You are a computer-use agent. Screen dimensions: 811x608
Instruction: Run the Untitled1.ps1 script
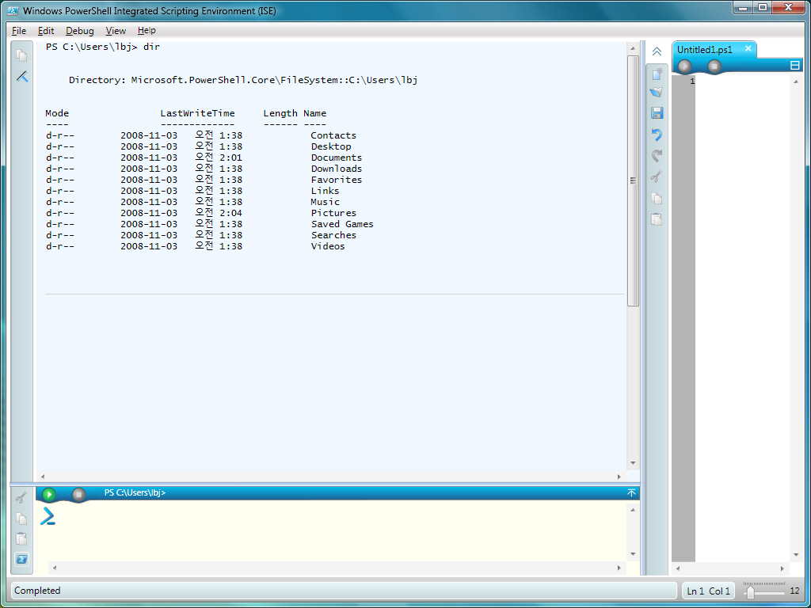pyautogui.click(x=685, y=66)
